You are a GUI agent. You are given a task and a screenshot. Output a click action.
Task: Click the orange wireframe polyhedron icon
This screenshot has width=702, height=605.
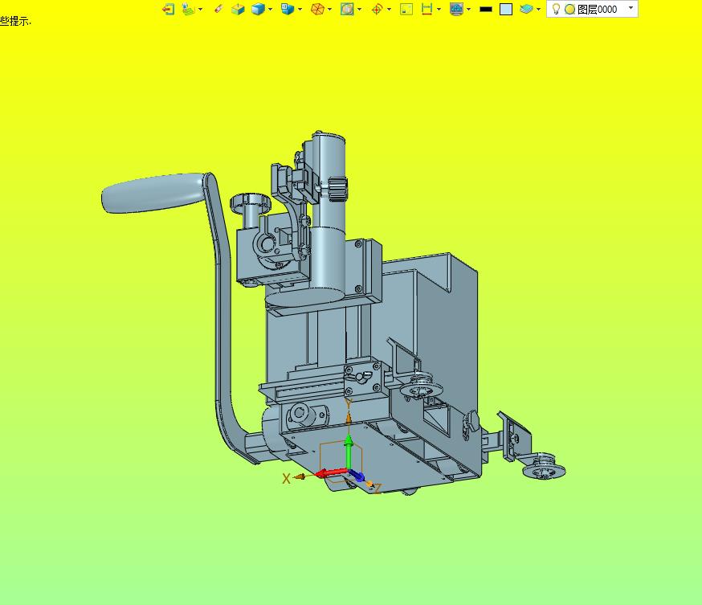[x=317, y=9]
